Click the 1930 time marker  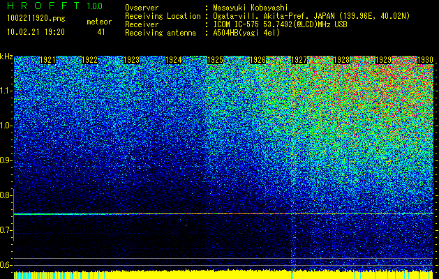coord(425,60)
